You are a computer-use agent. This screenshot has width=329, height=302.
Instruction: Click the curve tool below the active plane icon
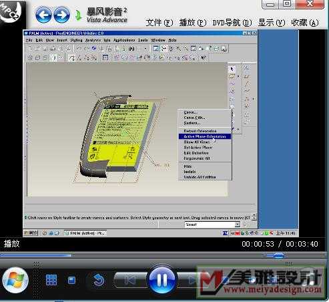click(x=232, y=84)
